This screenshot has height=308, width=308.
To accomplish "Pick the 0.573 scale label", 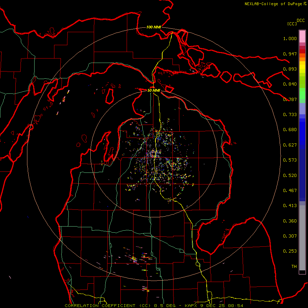I will coord(290,160).
